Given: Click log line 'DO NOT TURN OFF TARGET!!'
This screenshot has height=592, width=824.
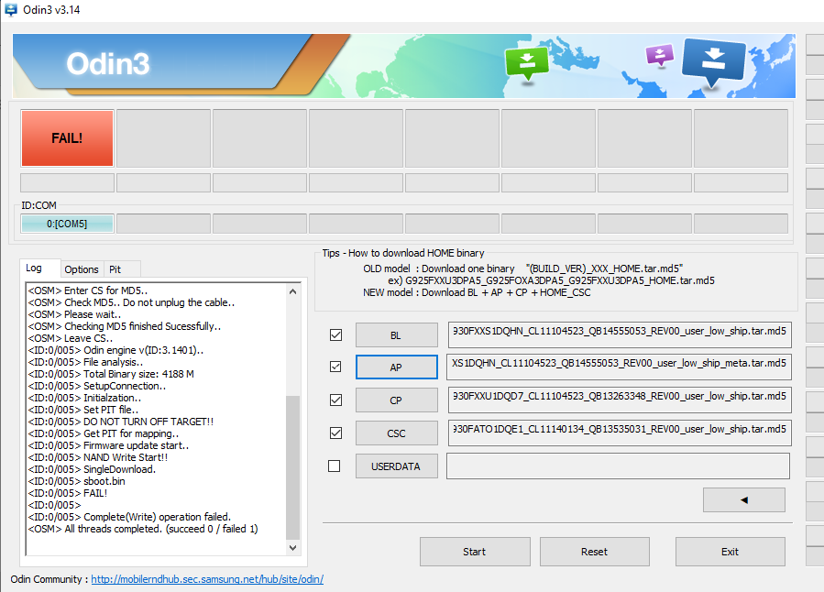Looking at the screenshot, I should click(121, 422).
